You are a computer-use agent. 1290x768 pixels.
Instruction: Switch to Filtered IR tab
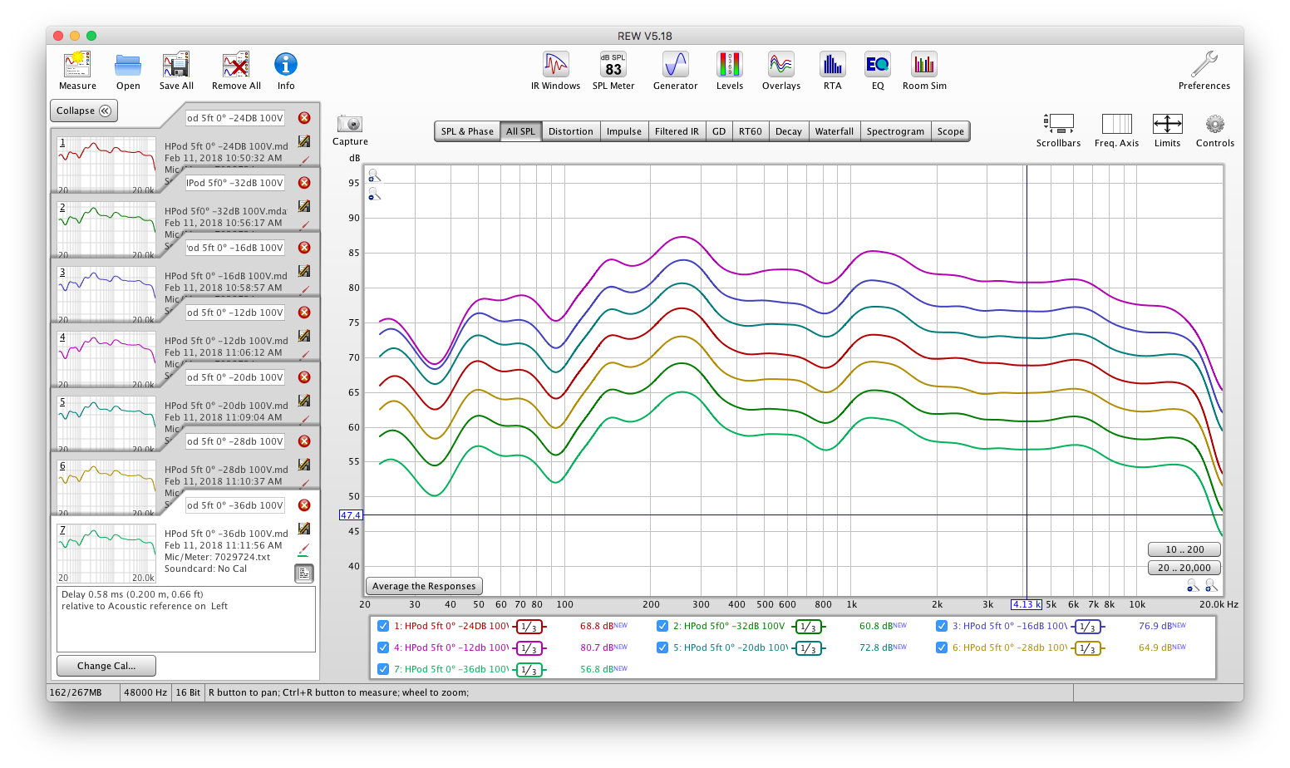click(677, 131)
